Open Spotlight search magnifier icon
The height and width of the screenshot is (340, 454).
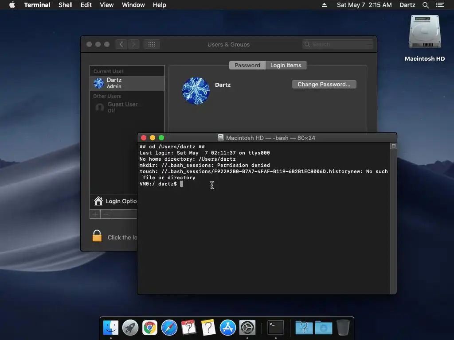point(425,5)
